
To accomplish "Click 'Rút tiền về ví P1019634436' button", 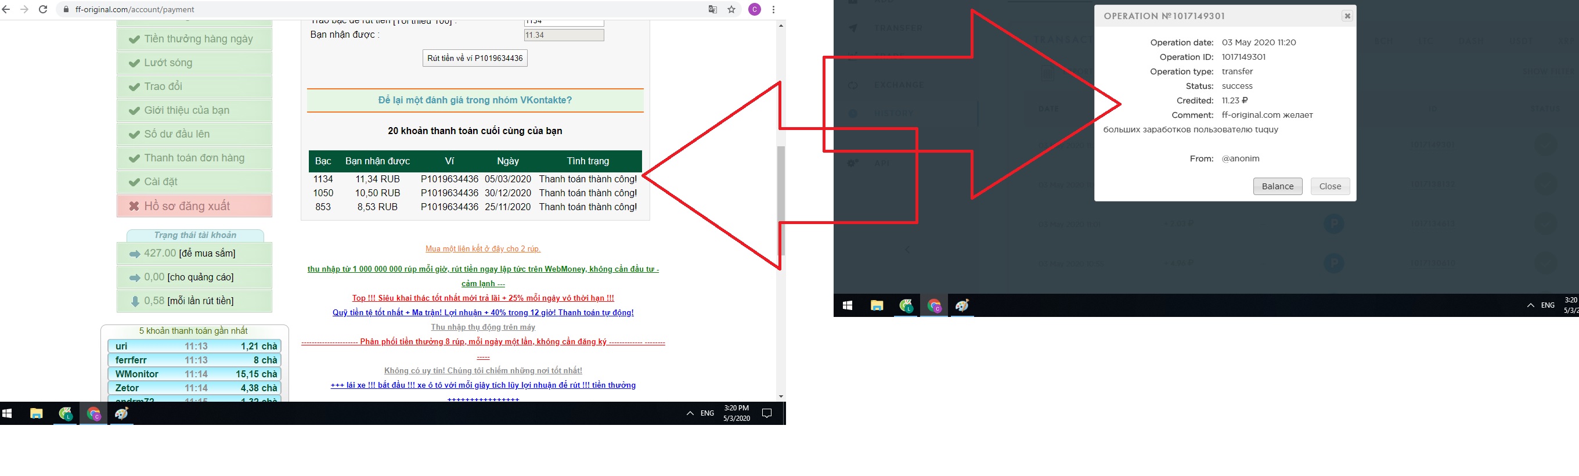I will click(x=475, y=58).
